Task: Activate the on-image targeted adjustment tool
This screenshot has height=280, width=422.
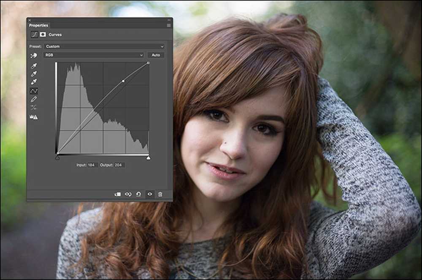Action: click(34, 55)
